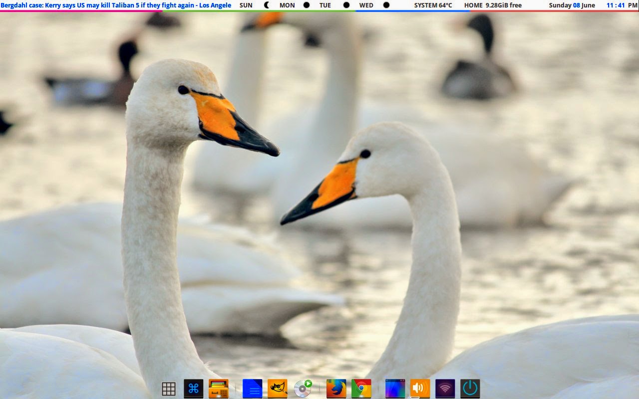Click the WED forecast label
Viewport: 639px width, 399px height.
pyautogui.click(x=366, y=5)
